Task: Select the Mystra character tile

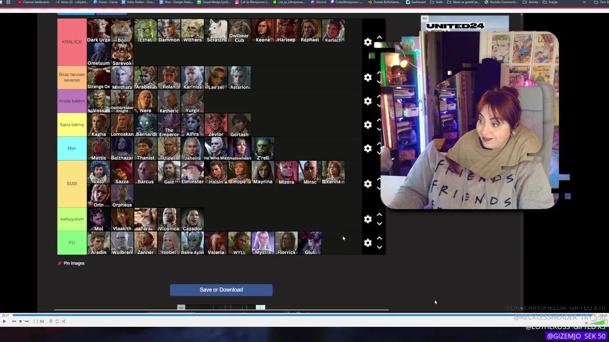Action: click(x=263, y=243)
